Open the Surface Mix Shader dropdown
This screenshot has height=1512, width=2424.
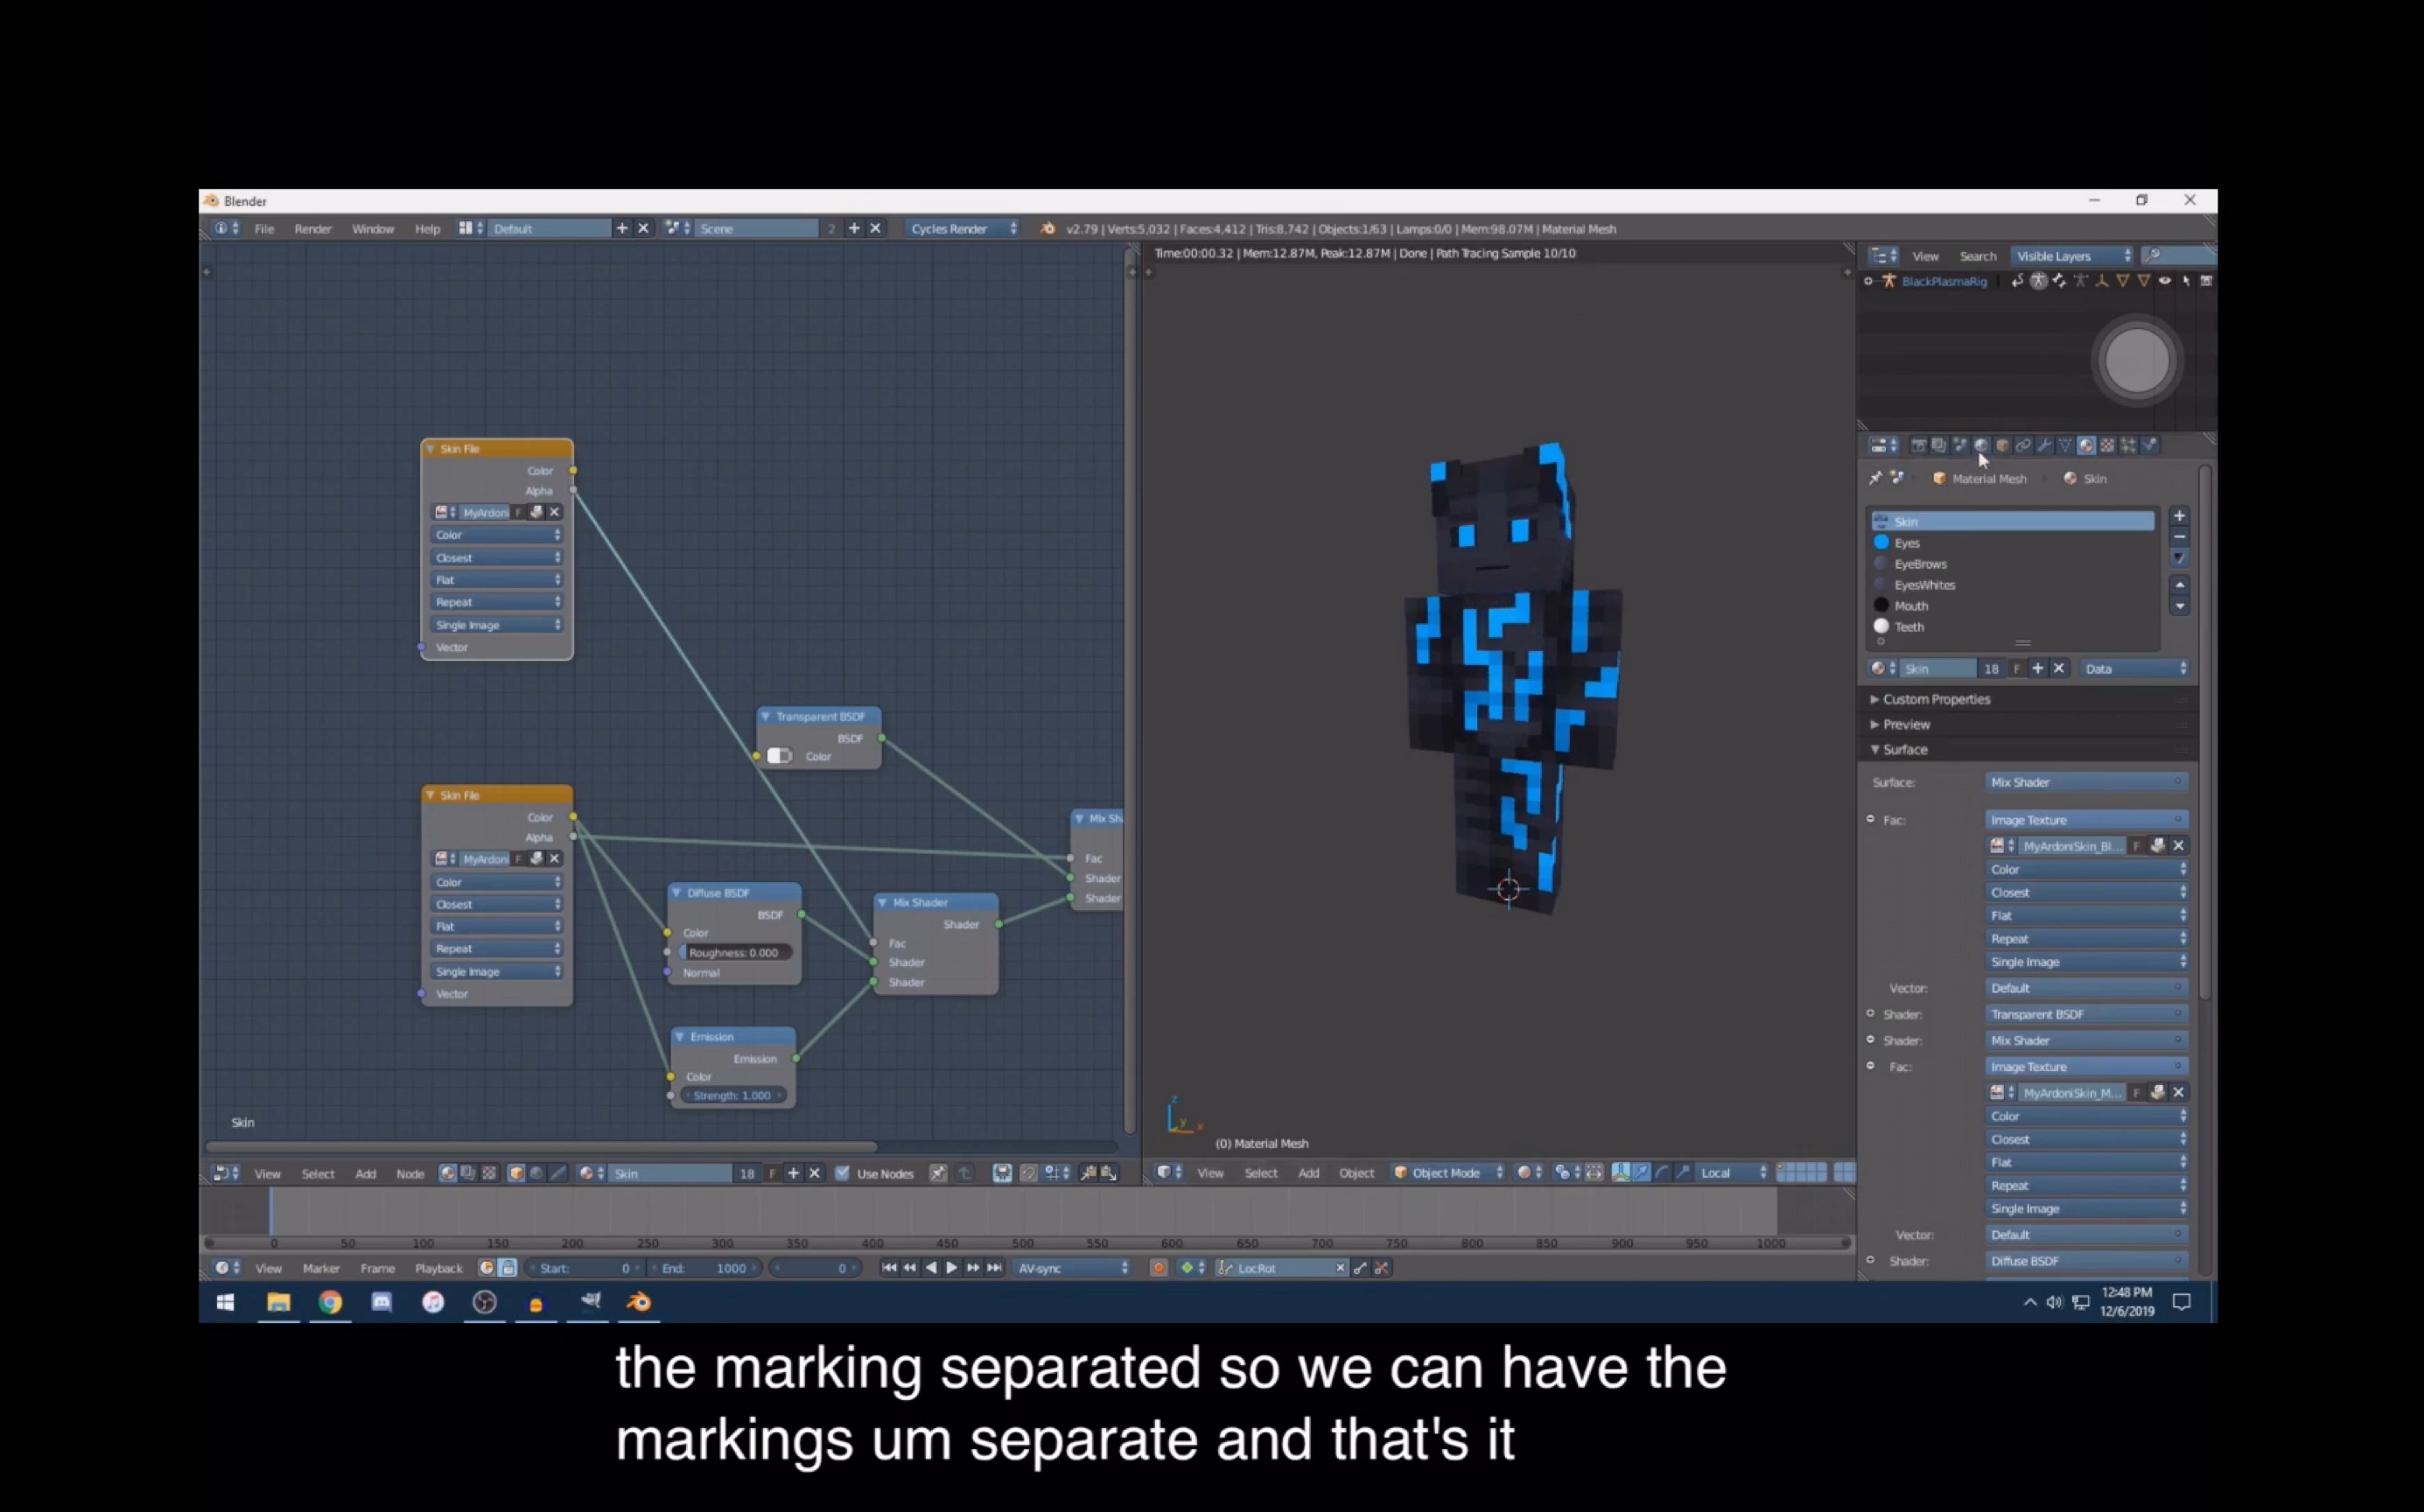pyautogui.click(x=2086, y=782)
